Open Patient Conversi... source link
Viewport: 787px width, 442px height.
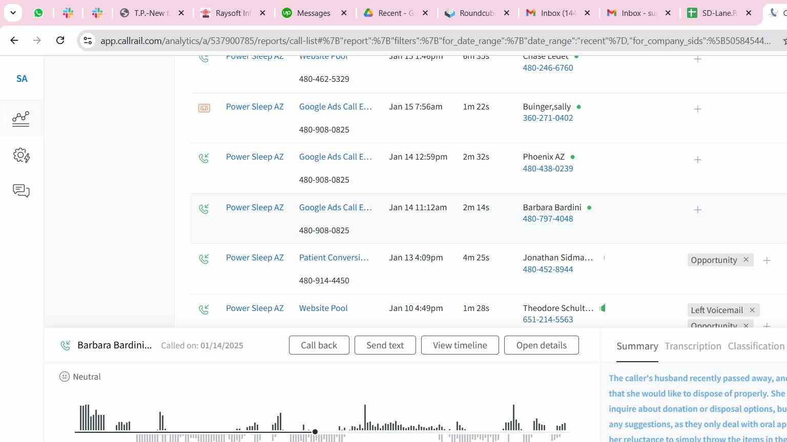pyautogui.click(x=334, y=258)
